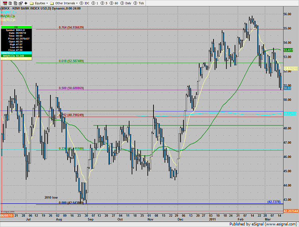The image size is (299, 227).
Task: Click the 56.00 price axis label
Action: click(x=287, y=14)
